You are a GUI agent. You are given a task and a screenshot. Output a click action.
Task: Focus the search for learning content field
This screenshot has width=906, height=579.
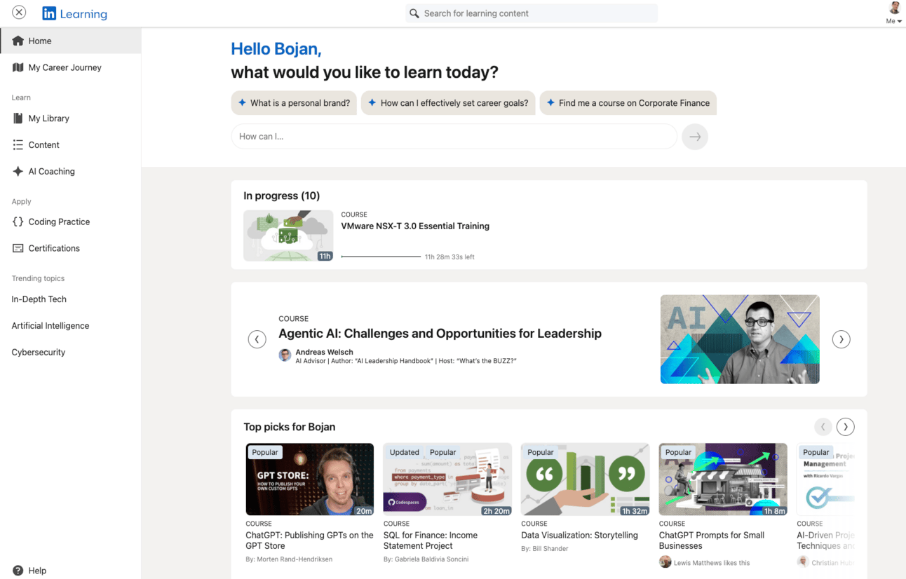(x=532, y=13)
